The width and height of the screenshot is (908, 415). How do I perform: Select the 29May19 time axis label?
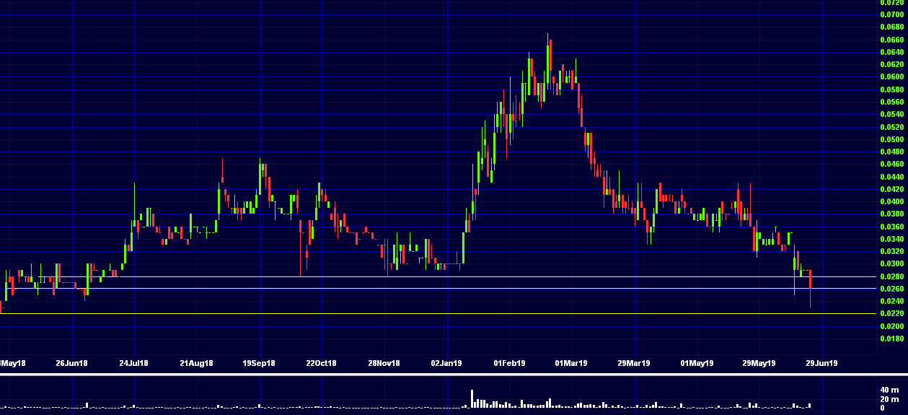tap(759, 363)
